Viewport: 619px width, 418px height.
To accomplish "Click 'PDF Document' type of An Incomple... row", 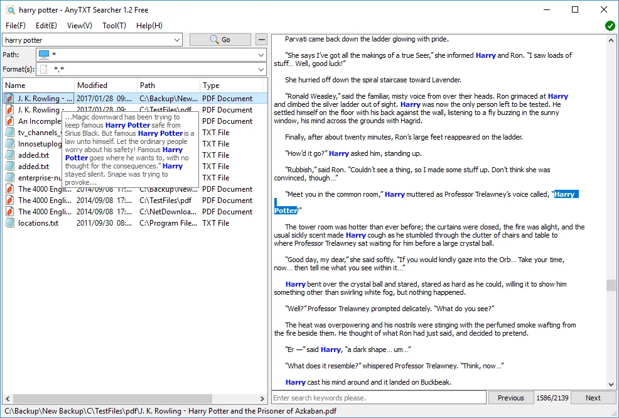I will click(x=227, y=121).
